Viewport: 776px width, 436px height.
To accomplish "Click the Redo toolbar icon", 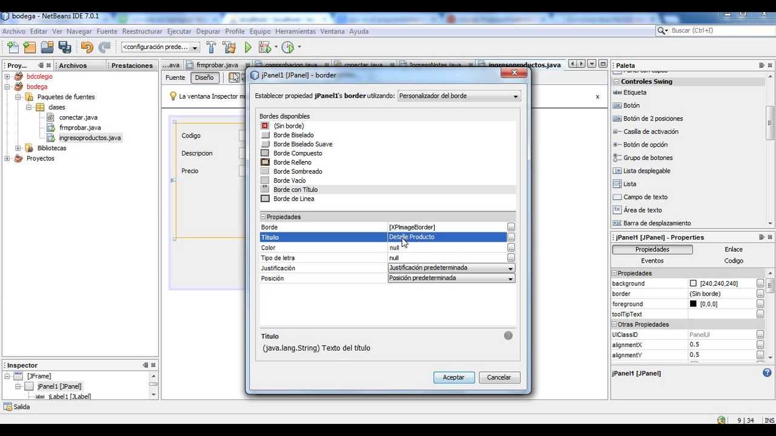I will click(104, 47).
